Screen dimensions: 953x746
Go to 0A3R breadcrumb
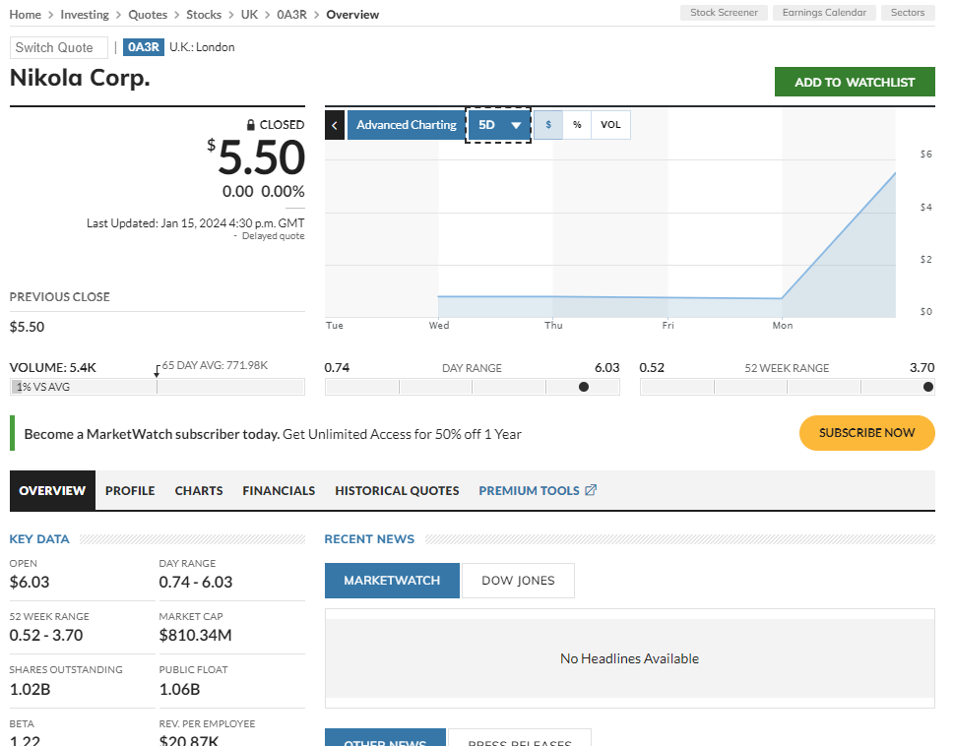(291, 15)
